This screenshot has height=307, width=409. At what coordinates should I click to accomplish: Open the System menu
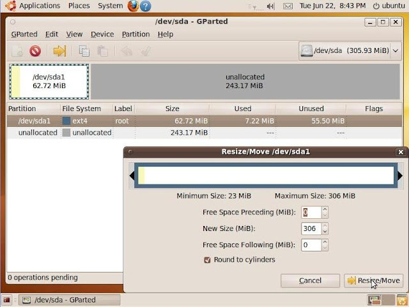111,6
